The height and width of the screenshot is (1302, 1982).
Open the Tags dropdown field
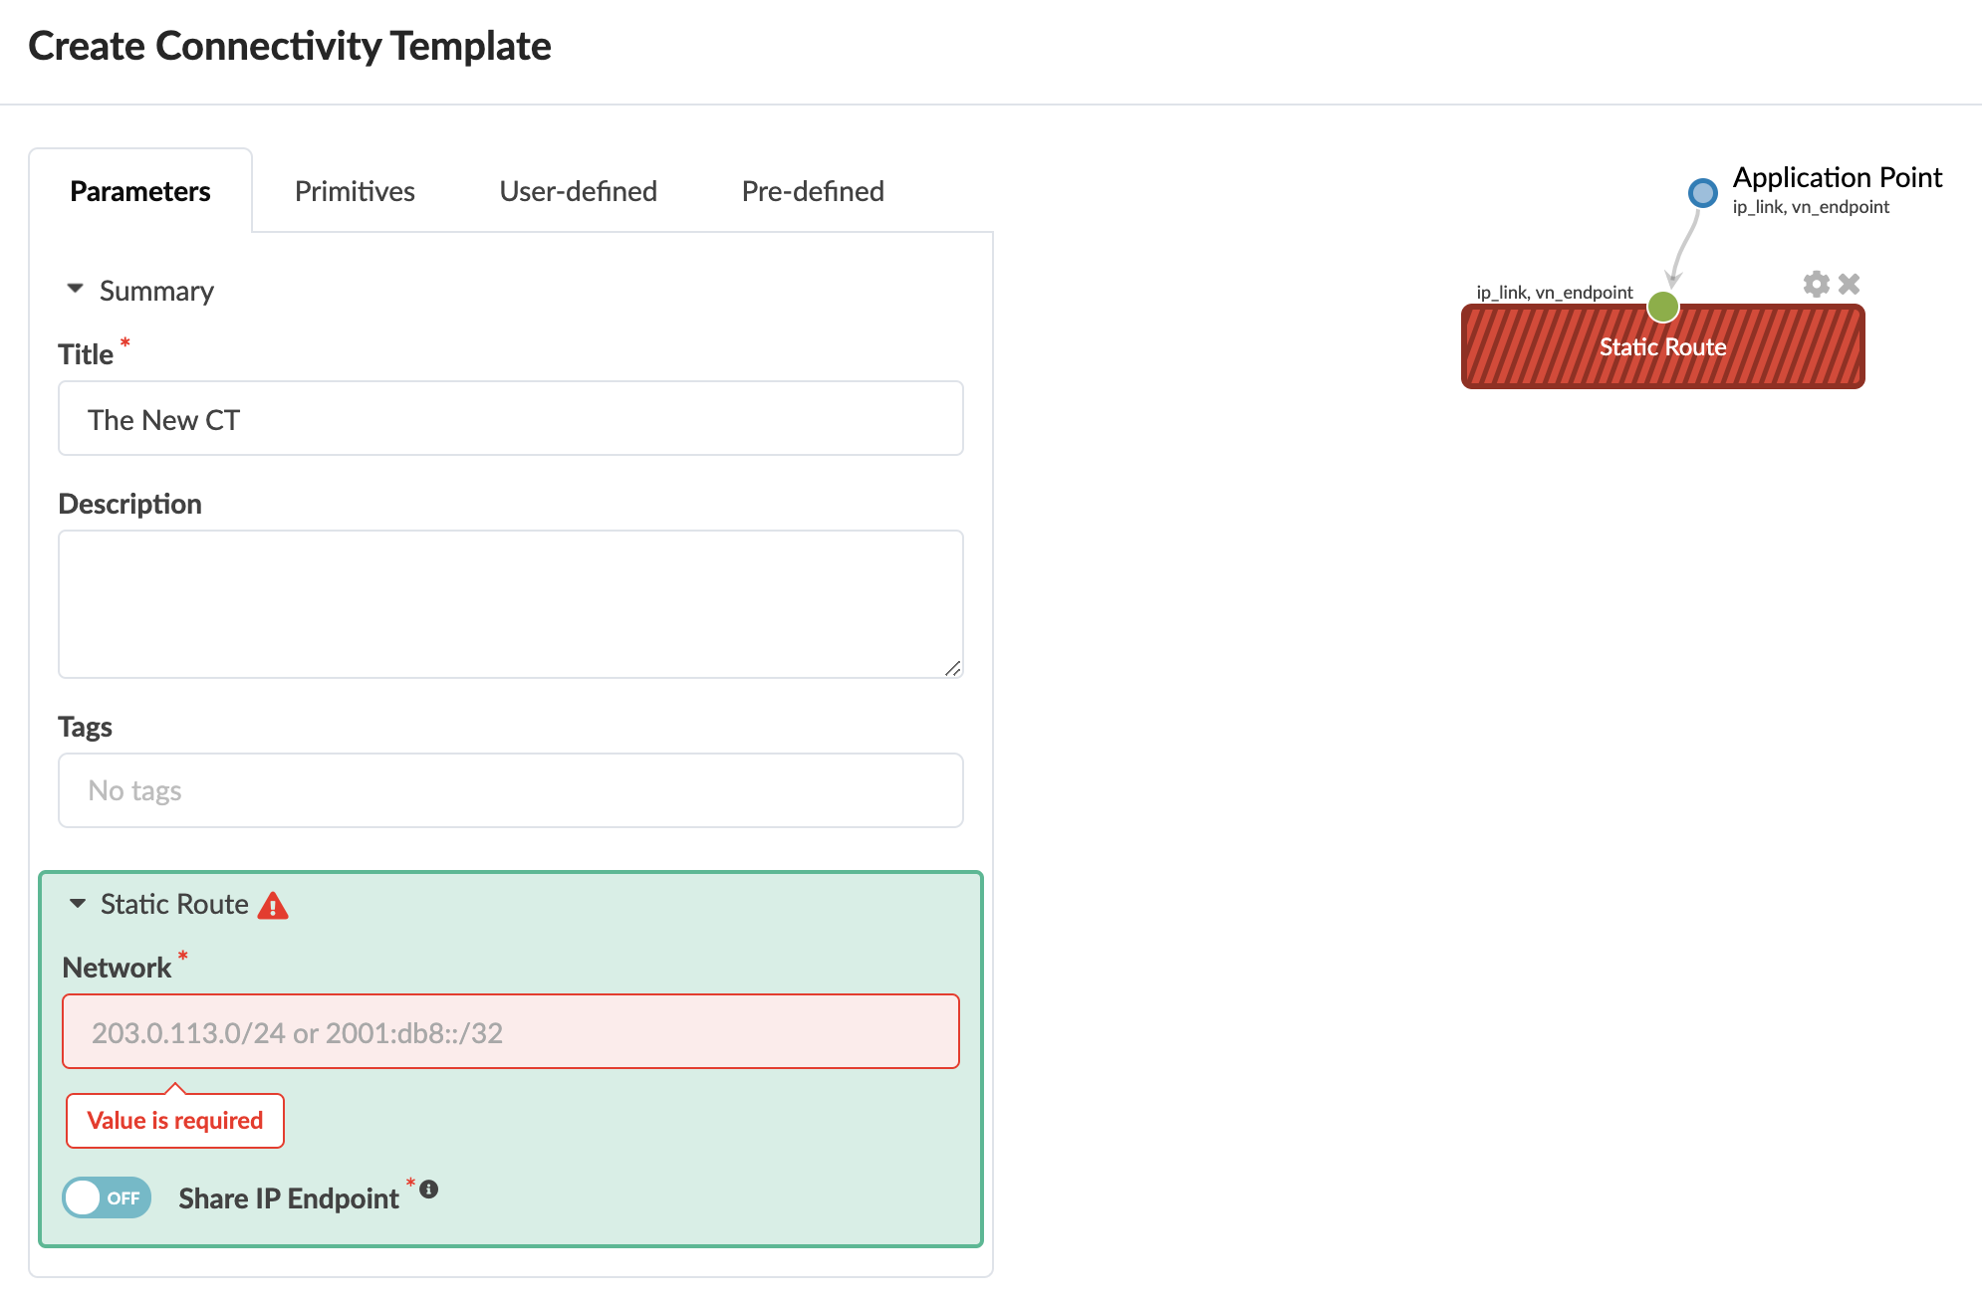click(510, 790)
